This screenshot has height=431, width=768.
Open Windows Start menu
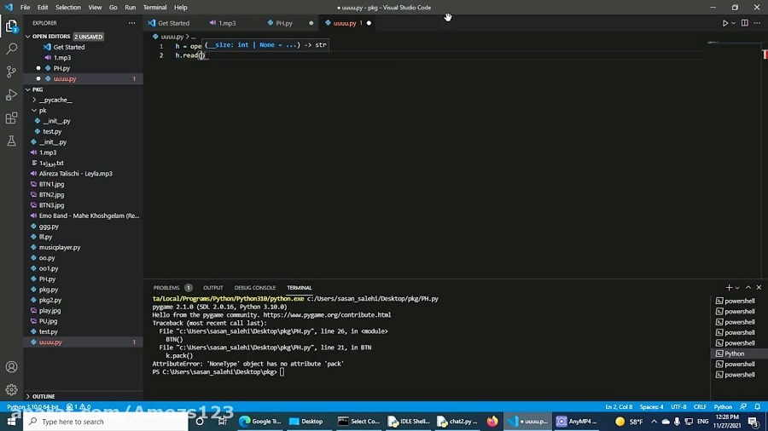[11, 422]
